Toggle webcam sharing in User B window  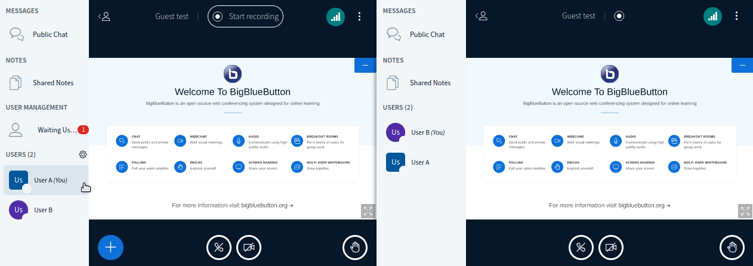coord(610,248)
